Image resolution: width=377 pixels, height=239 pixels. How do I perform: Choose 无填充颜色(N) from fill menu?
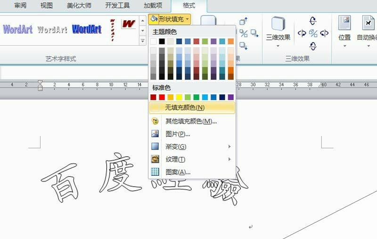[192, 107]
